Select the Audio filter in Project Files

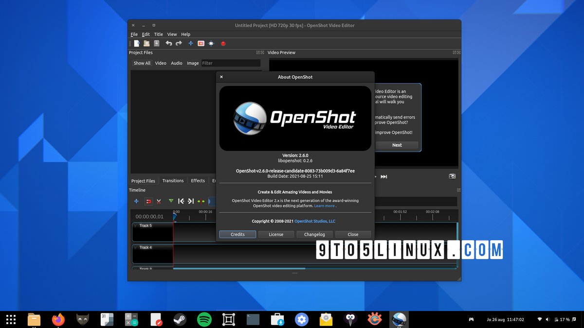click(x=177, y=63)
